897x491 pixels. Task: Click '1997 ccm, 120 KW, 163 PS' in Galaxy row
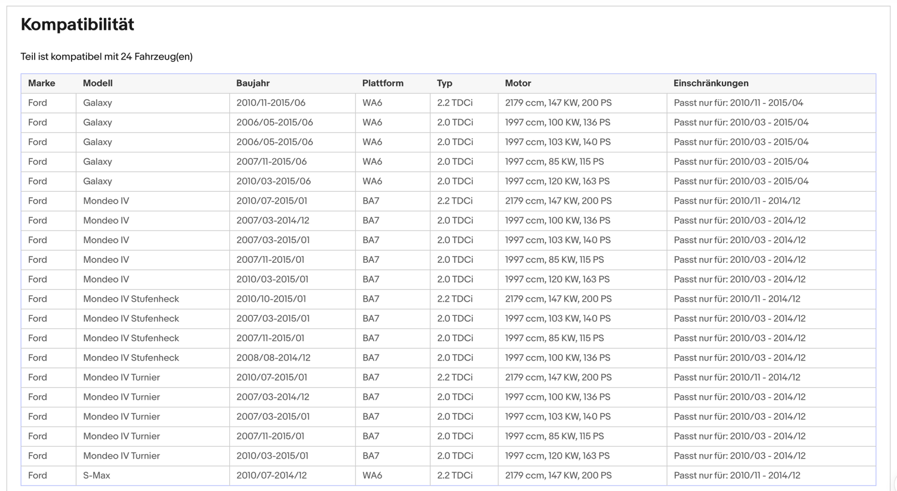coord(557,181)
